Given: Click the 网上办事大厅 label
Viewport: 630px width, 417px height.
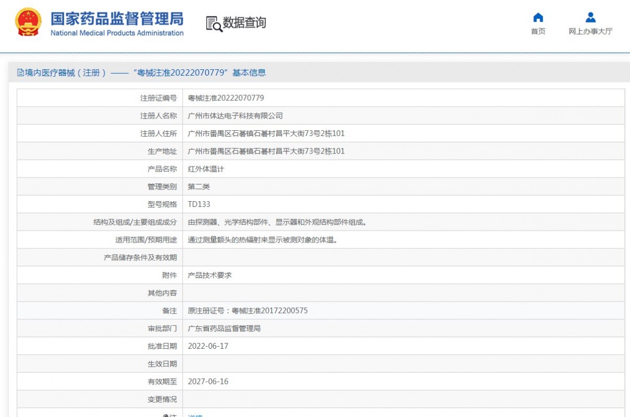Looking at the screenshot, I should [591, 32].
